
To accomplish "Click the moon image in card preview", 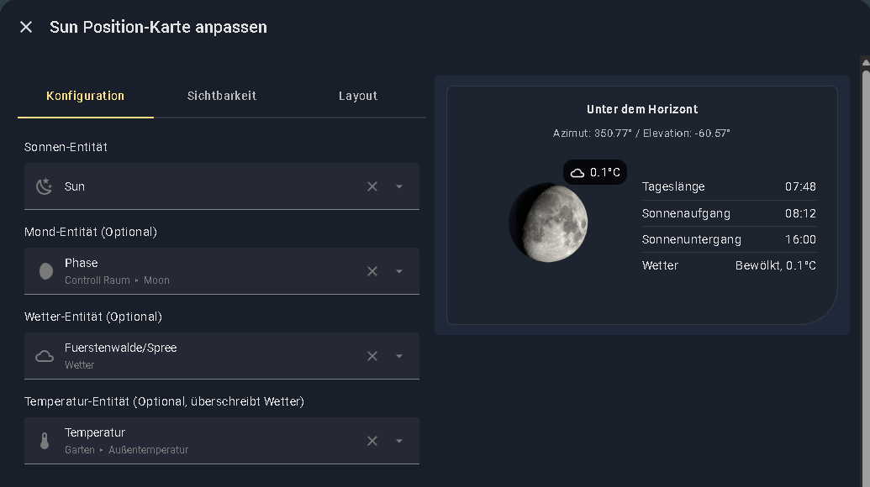I will 548,223.
